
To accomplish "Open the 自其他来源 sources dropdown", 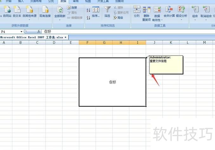I will (x=29, y=13).
